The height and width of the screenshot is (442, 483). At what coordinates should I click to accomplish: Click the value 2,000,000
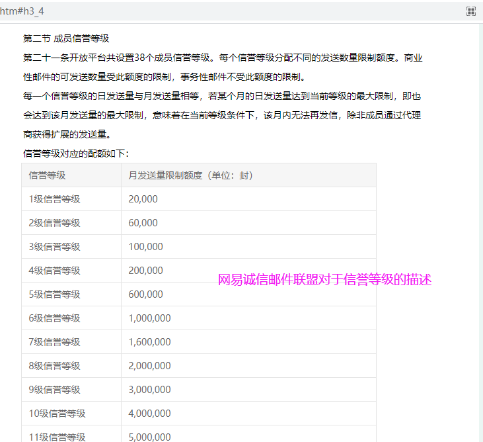click(149, 366)
